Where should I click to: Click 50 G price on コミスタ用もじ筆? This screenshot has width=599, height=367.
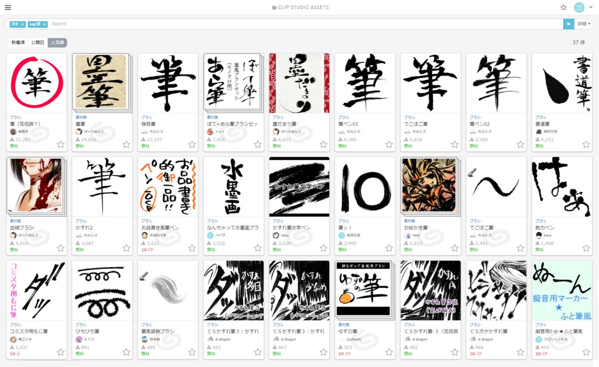tap(15, 354)
